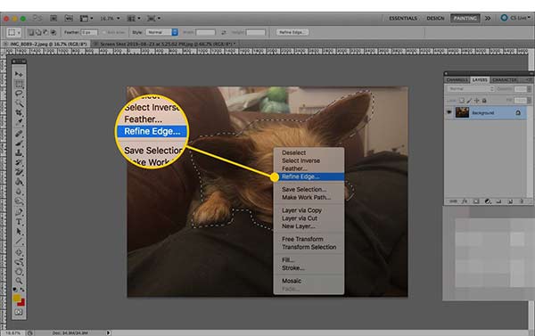Click the Refine Edge button in options bar
The height and width of the screenshot is (336, 535).
[292, 32]
